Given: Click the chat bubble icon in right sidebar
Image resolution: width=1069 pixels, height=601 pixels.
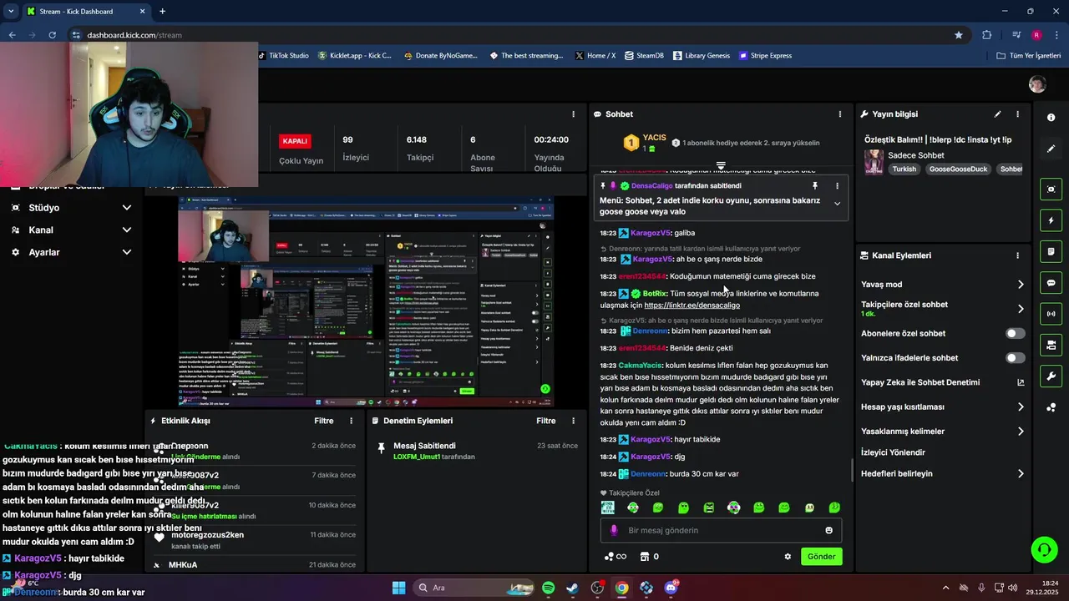Looking at the screenshot, I should 1051,283.
